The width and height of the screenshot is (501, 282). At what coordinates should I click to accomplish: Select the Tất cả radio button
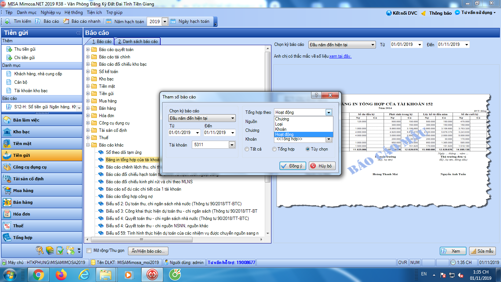point(247,149)
